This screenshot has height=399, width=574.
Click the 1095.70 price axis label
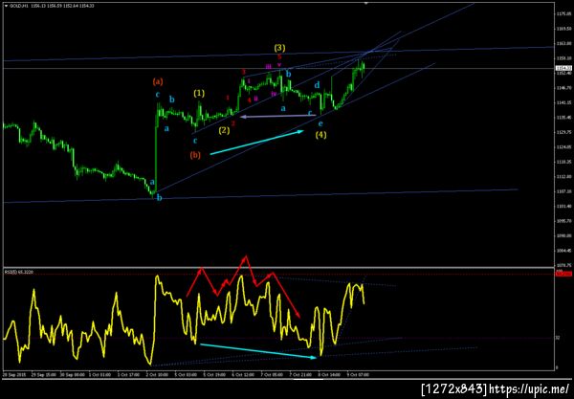coord(564,221)
